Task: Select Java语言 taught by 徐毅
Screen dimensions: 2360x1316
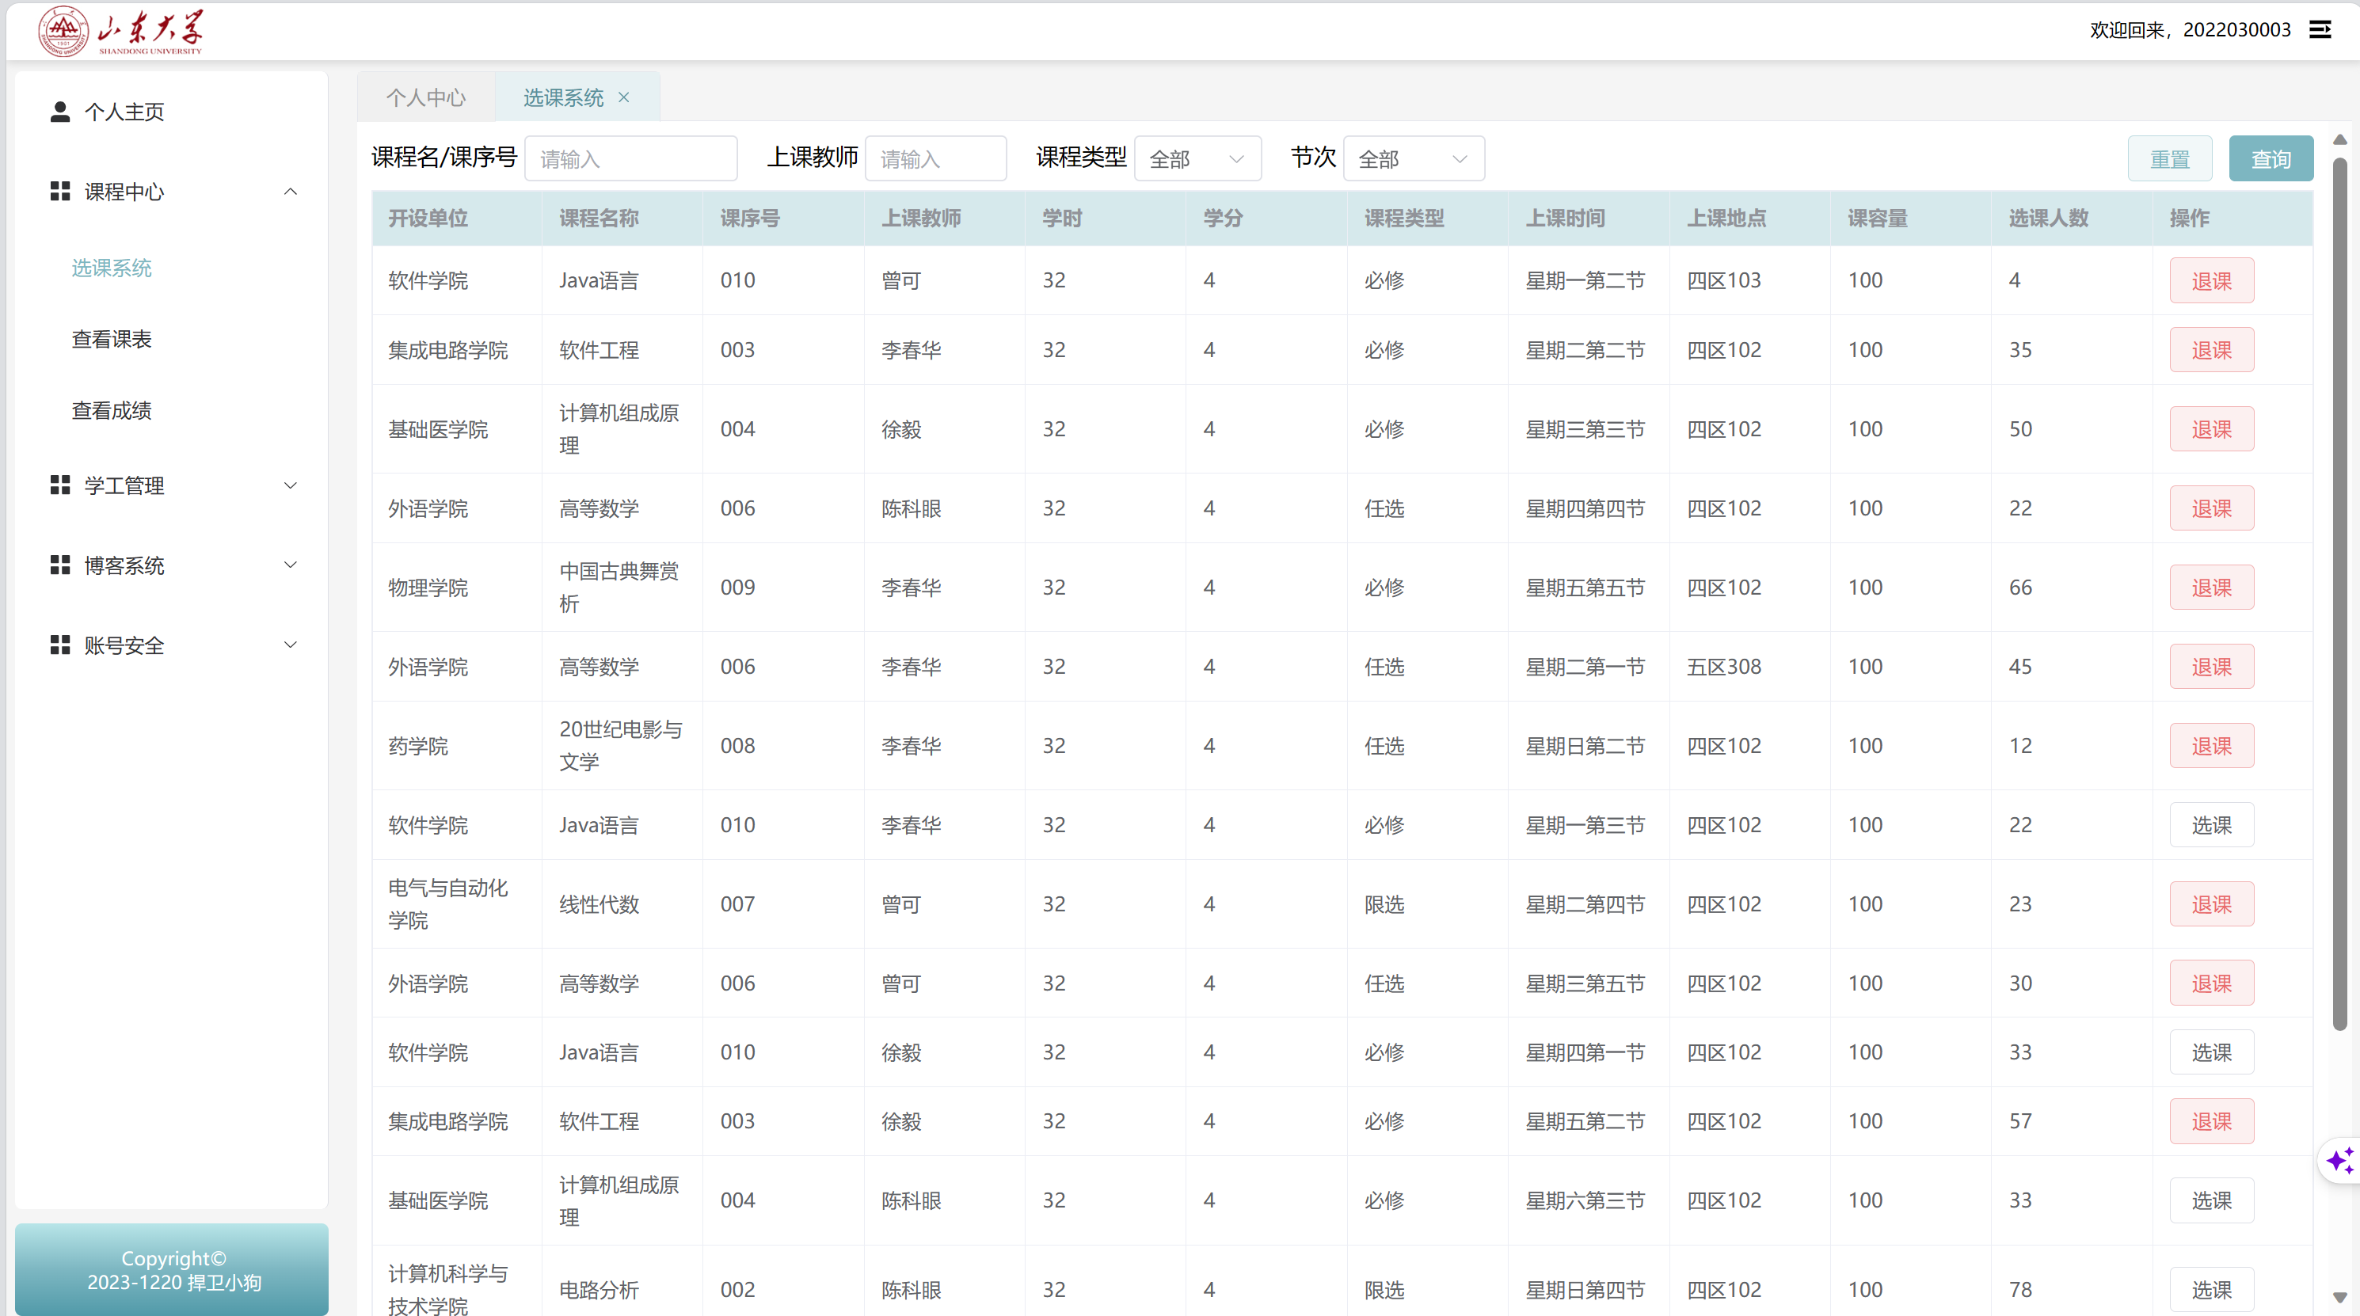Action: click(x=2210, y=1052)
